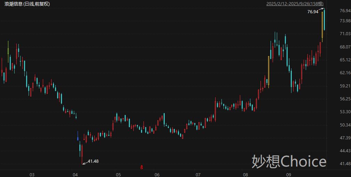
Task: Select the tall yellow candlestick near the 76.94 high
Action: 322,24
